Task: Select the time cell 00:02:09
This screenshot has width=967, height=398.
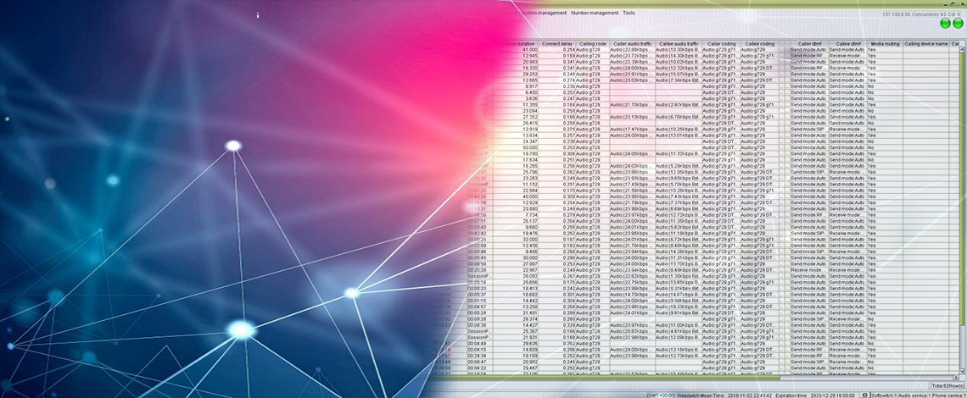Action: (478, 246)
